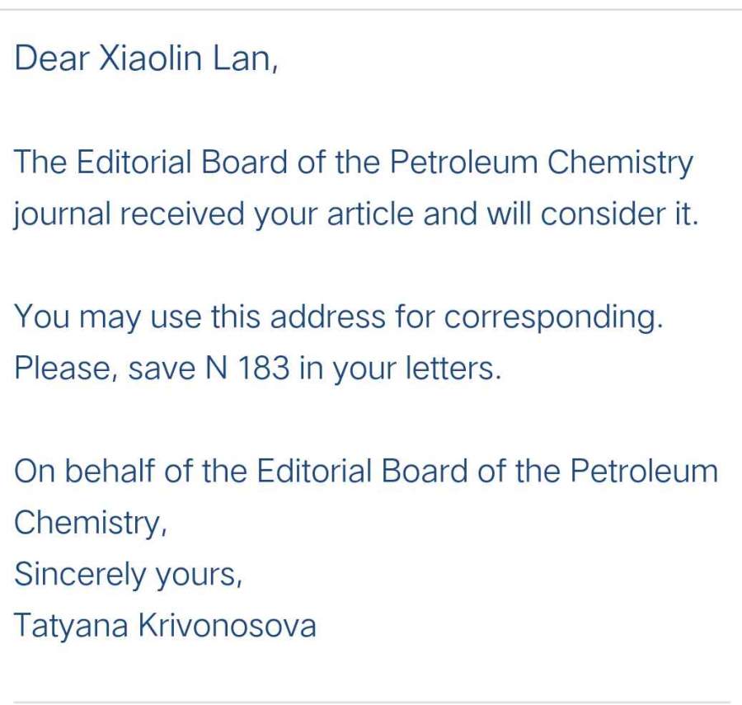The image size is (742, 705).
Task: Click the words "Petroleum Chemistry" in first paragraph
Action: [x=541, y=162]
